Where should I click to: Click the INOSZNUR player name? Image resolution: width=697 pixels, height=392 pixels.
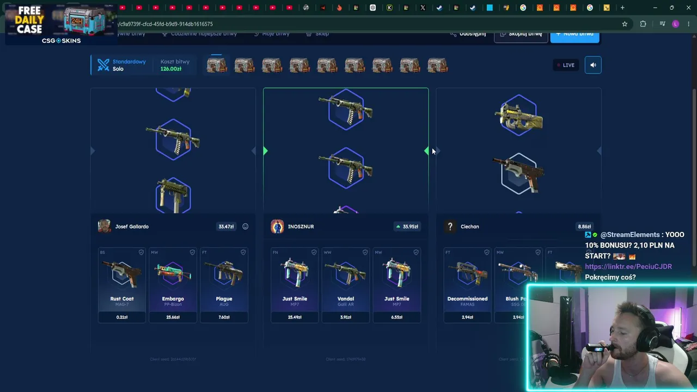pos(301,226)
